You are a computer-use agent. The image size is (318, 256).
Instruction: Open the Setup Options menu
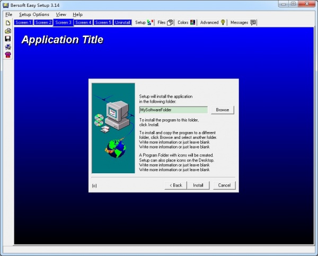34,14
